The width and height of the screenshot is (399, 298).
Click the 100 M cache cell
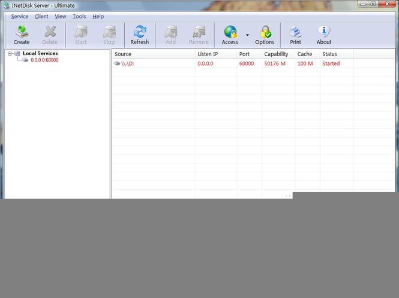(305, 63)
